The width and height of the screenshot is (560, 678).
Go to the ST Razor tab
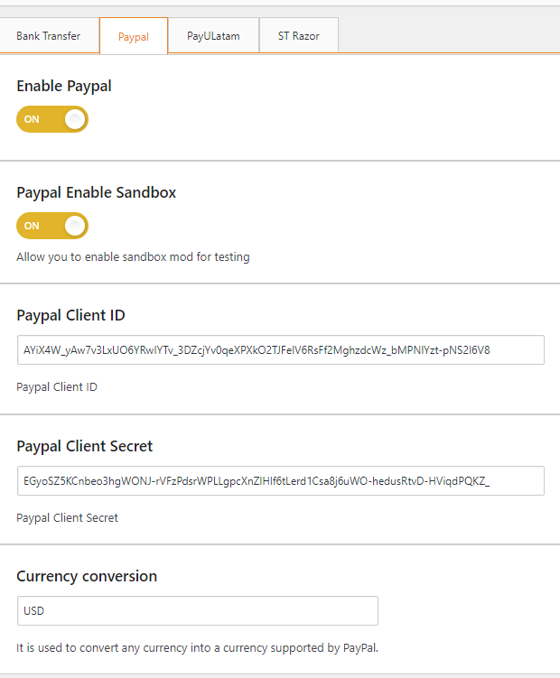[x=299, y=36]
